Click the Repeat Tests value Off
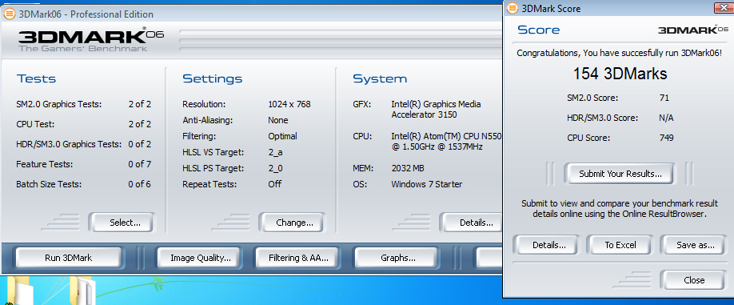This screenshot has height=305, width=734. point(275,184)
